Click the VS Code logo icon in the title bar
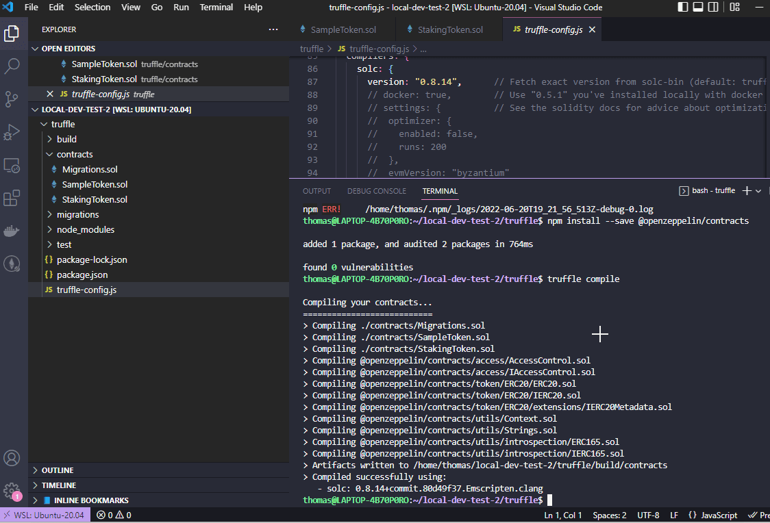The height and width of the screenshot is (523, 770). [x=8, y=7]
